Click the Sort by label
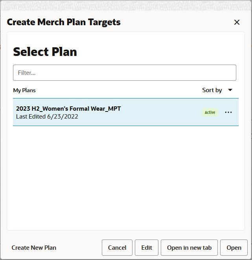This screenshot has width=252, height=260. [212, 90]
